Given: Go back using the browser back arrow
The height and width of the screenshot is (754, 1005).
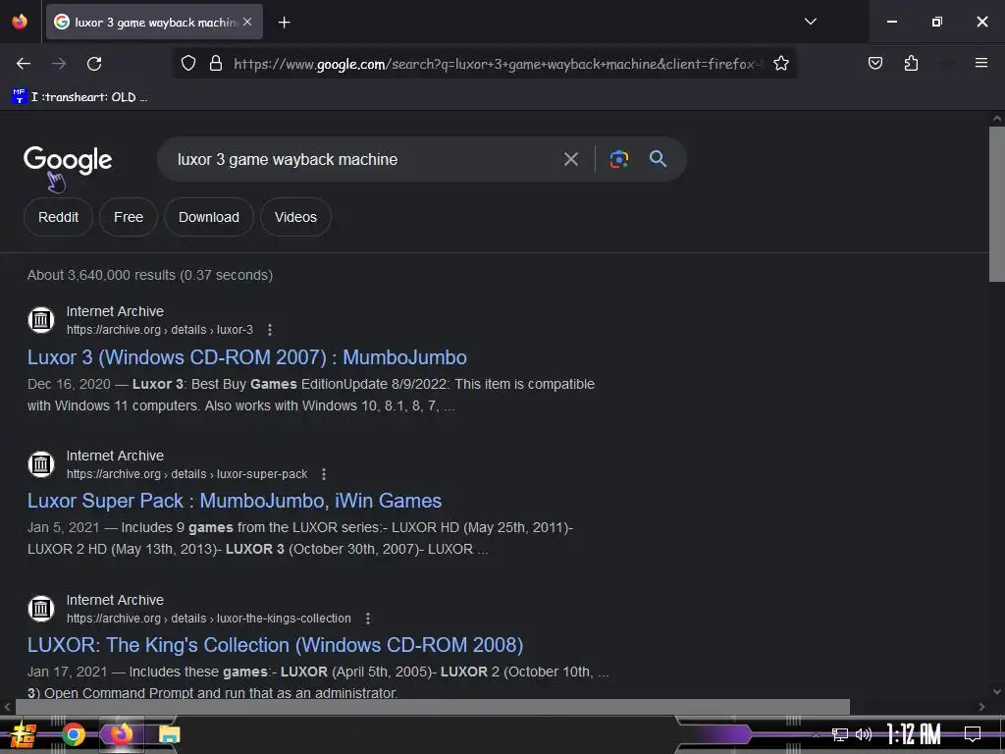Looking at the screenshot, I should [24, 64].
